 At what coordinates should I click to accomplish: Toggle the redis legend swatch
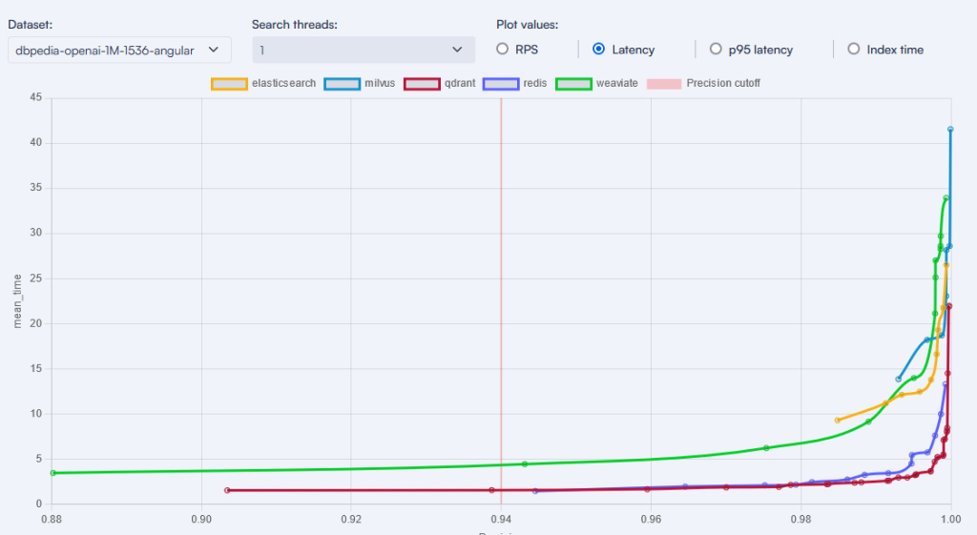501,84
